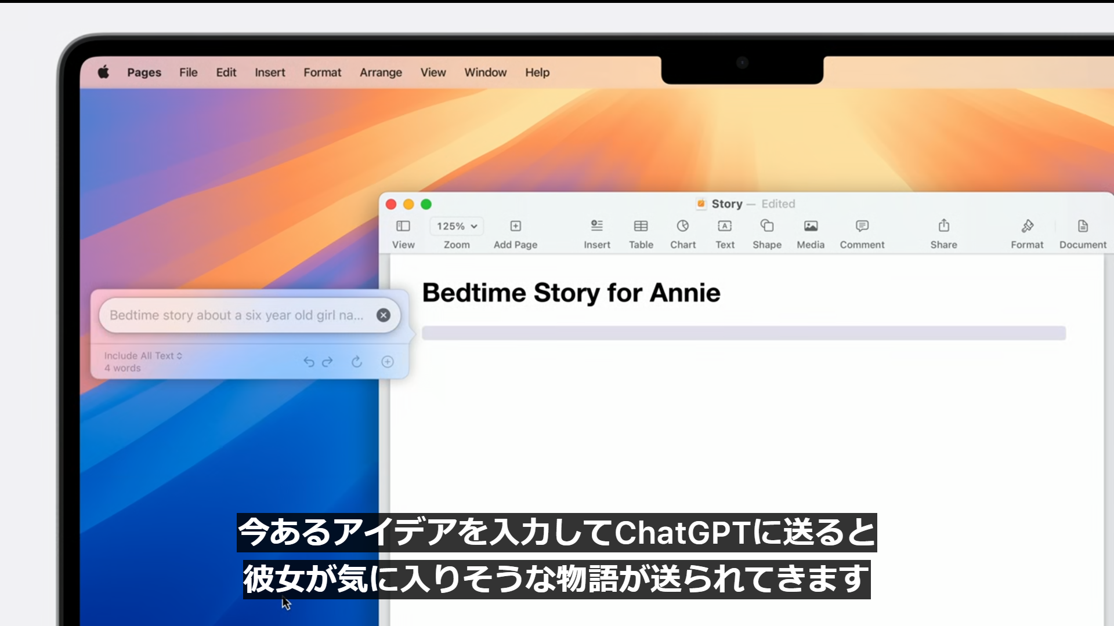This screenshot has height=626, width=1114.
Task: Open the Arrange menu in menu bar
Action: (x=381, y=72)
